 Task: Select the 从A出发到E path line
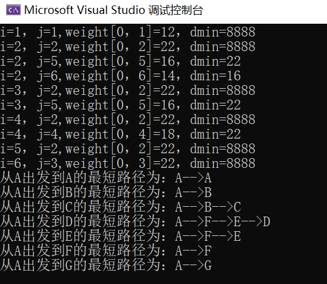120,236
